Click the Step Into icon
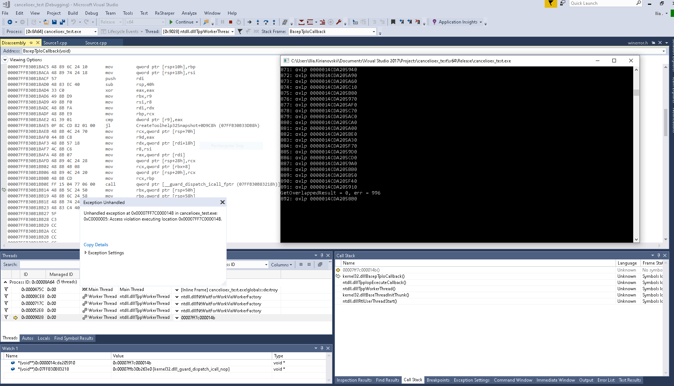674x386 pixels. [258, 22]
